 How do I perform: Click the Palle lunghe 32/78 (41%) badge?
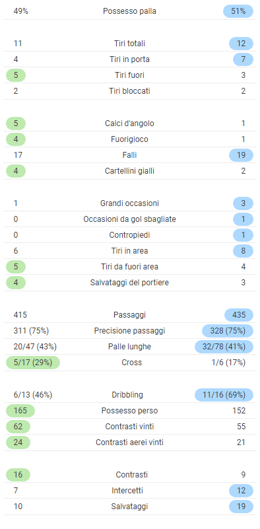click(224, 347)
